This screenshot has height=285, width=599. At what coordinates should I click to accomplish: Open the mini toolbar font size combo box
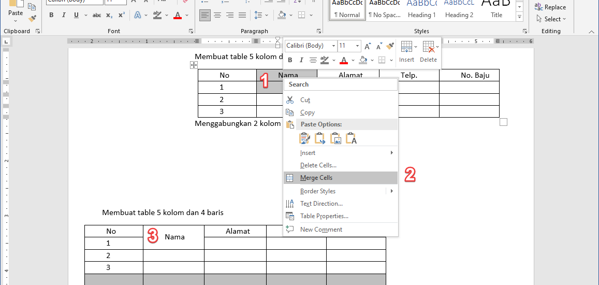pyautogui.click(x=349, y=46)
